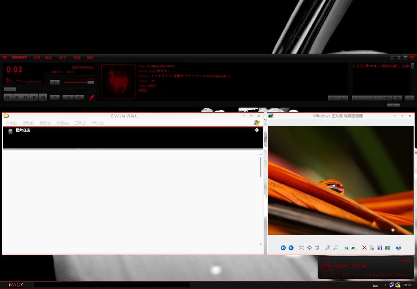Click the Winamp lightning bolt icon
This screenshot has width=417, height=289.
92,97
